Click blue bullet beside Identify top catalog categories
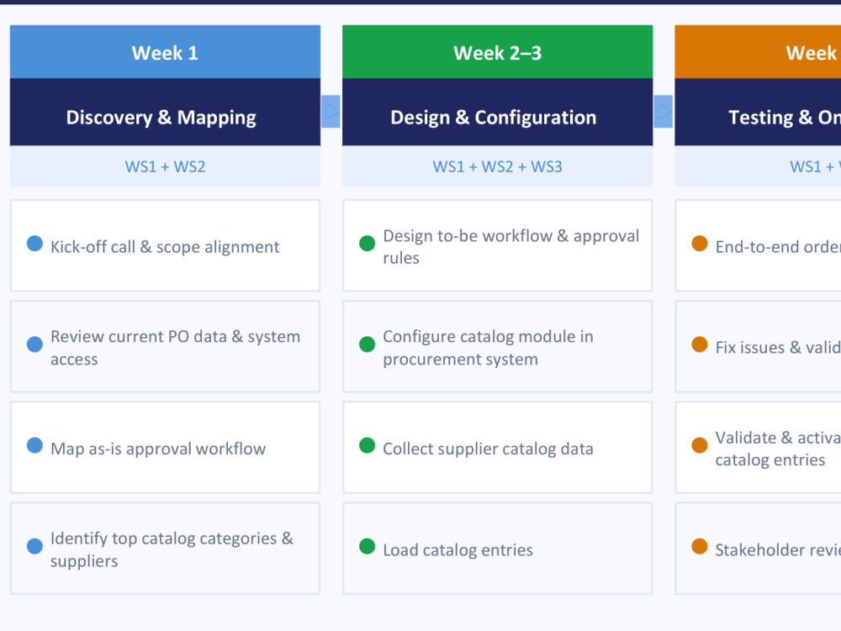The width and height of the screenshot is (841, 631). (x=34, y=546)
